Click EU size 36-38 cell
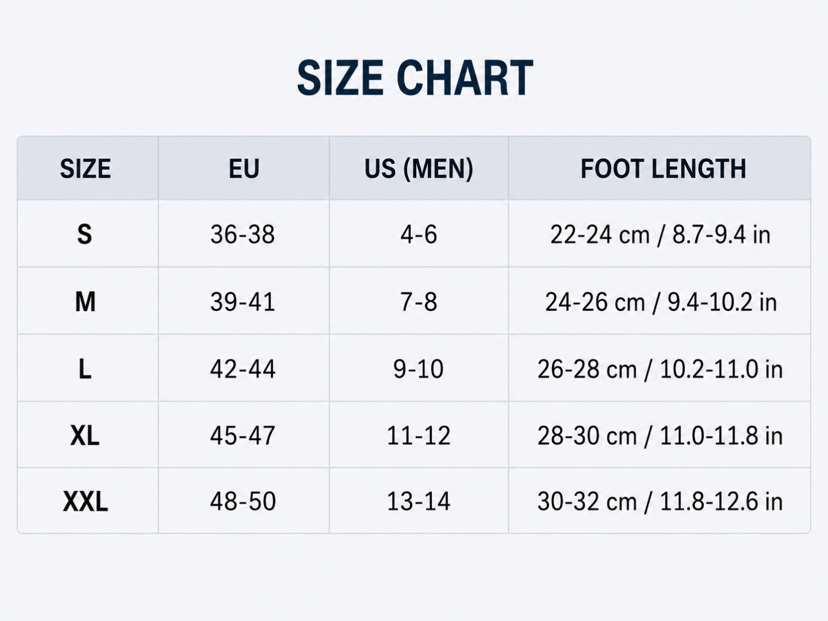828x621 pixels. point(242,234)
